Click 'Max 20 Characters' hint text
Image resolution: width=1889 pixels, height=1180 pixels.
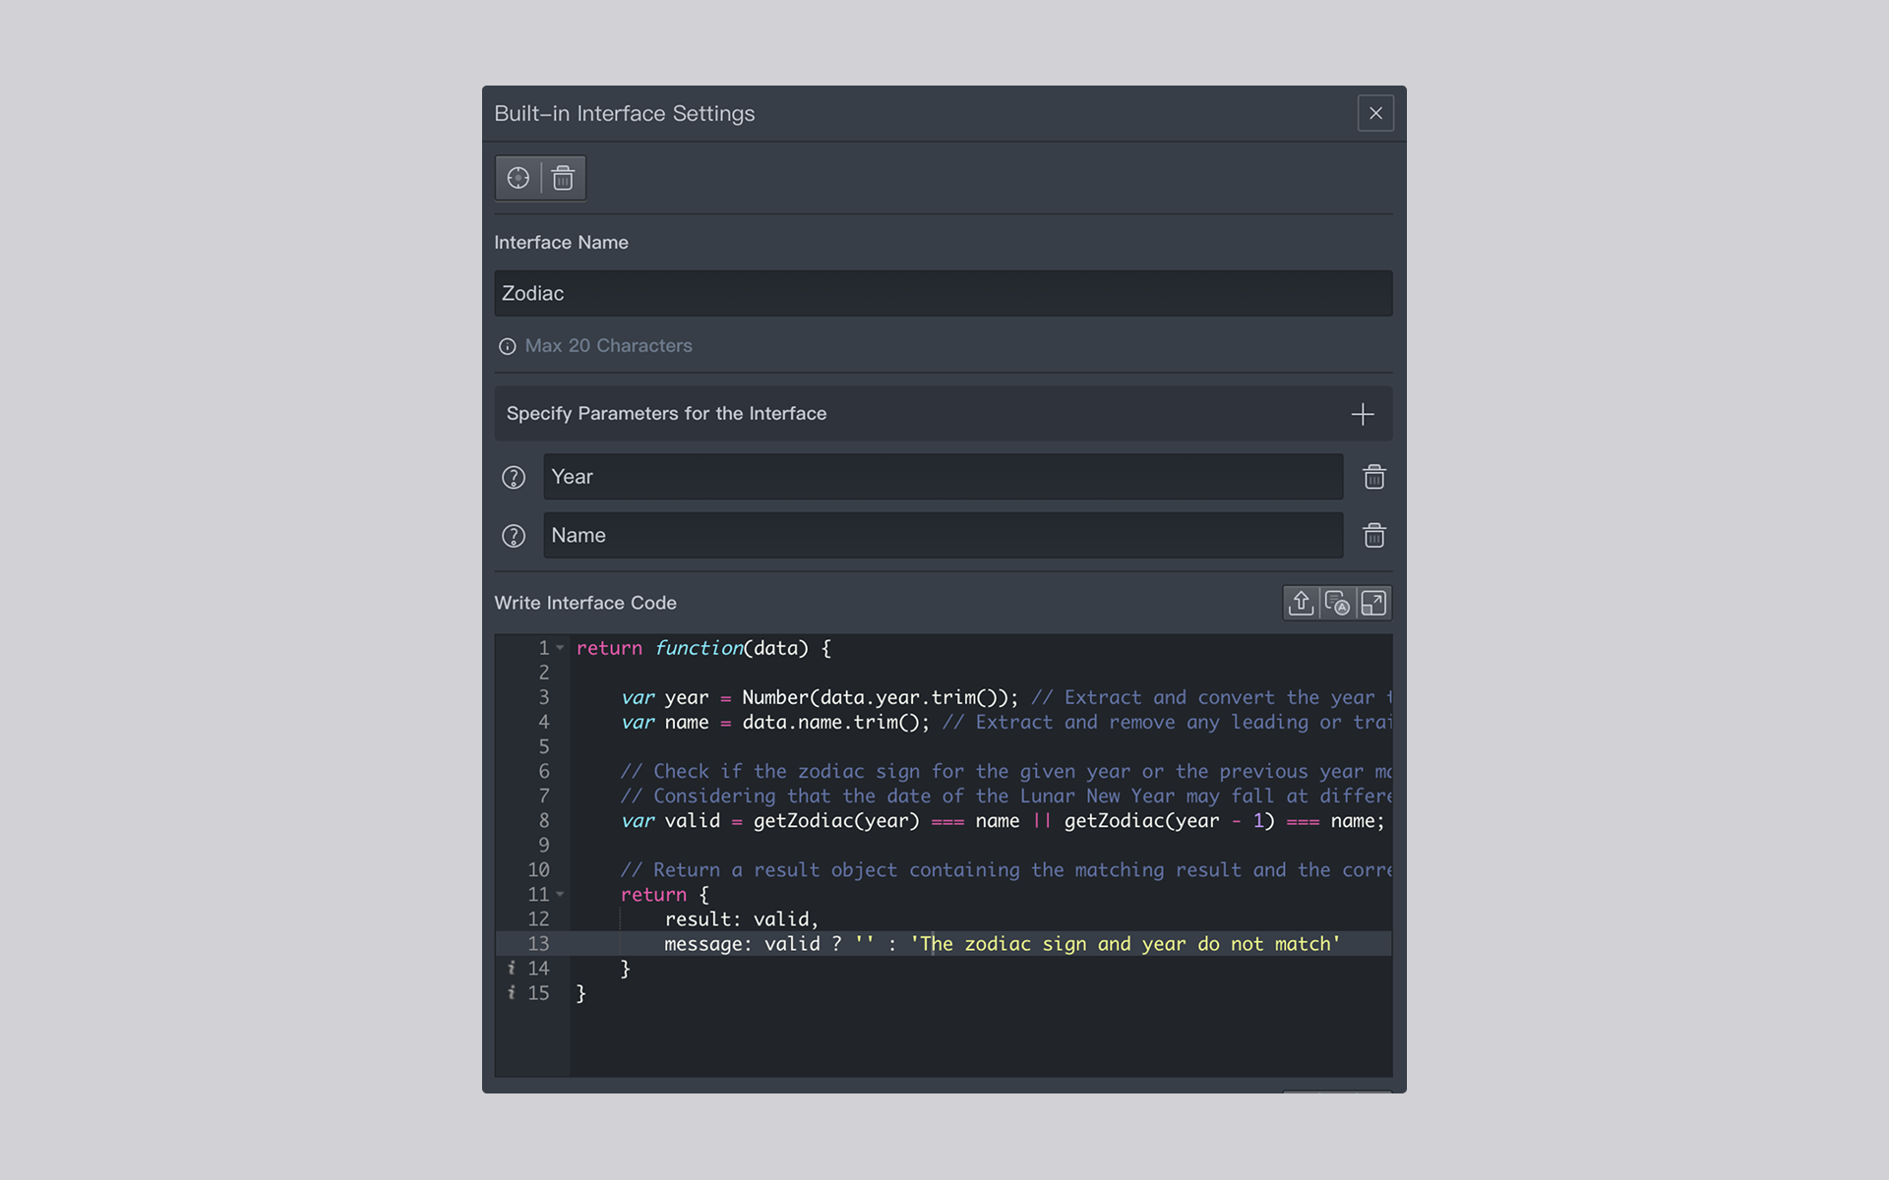tap(608, 346)
